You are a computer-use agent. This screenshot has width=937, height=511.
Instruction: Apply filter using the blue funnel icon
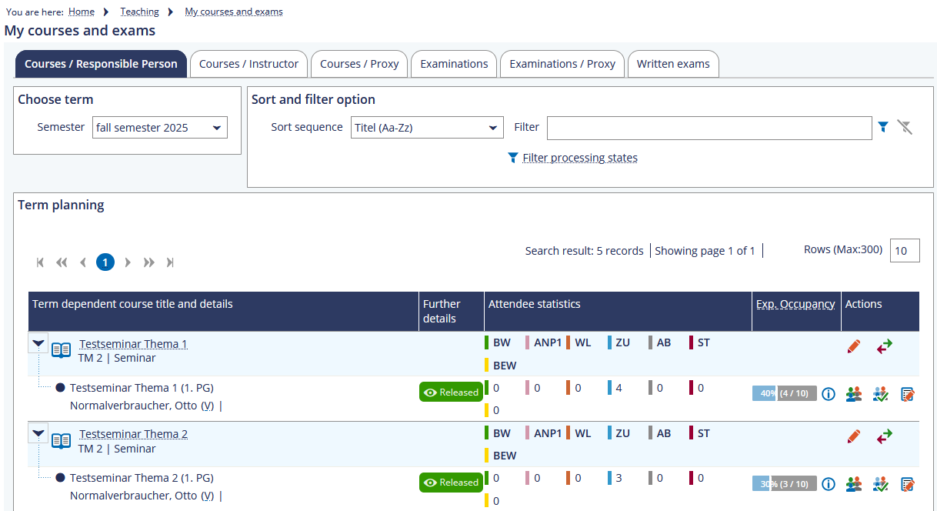883,127
